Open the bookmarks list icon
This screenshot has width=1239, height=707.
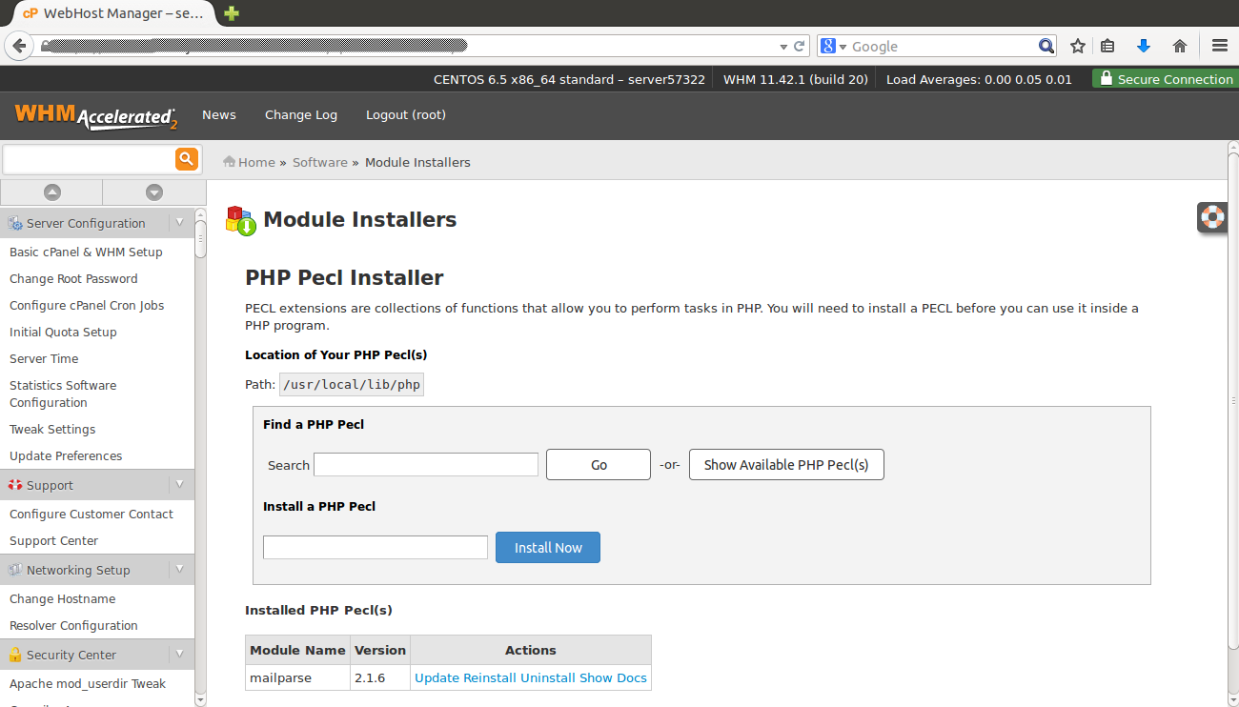(1107, 46)
